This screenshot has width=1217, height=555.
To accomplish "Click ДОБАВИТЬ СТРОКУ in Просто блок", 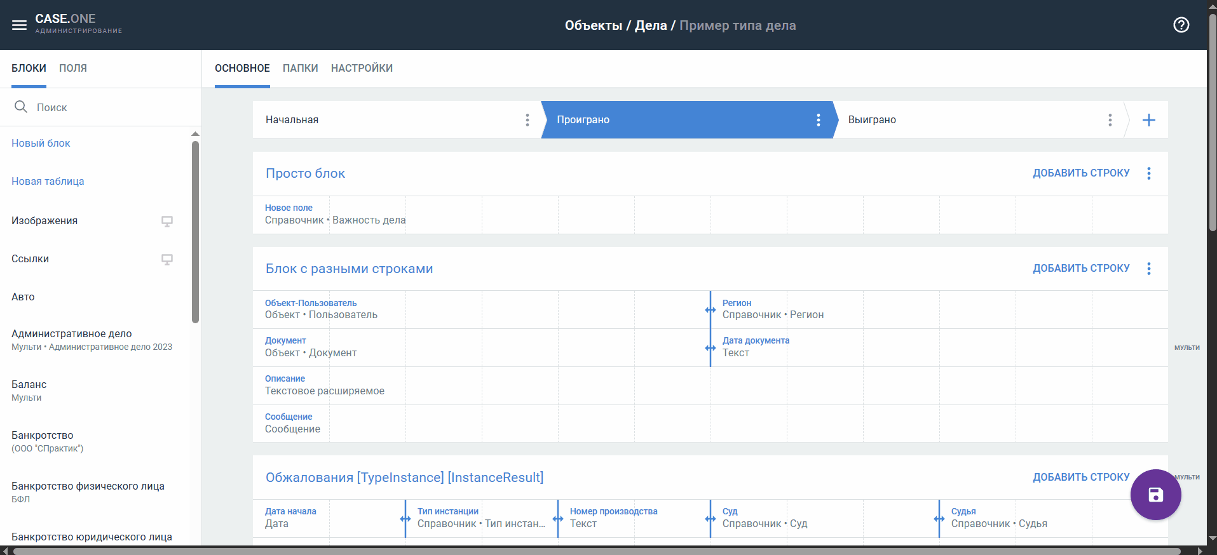I will pyautogui.click(x=1080, y=173).
